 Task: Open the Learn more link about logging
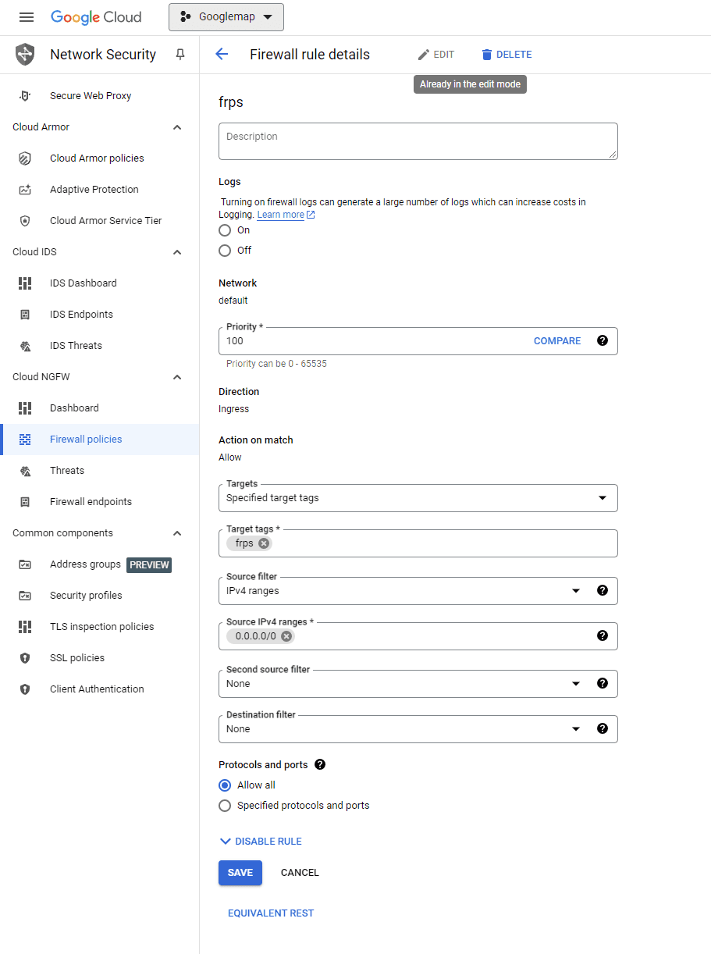tap(281, 214)
